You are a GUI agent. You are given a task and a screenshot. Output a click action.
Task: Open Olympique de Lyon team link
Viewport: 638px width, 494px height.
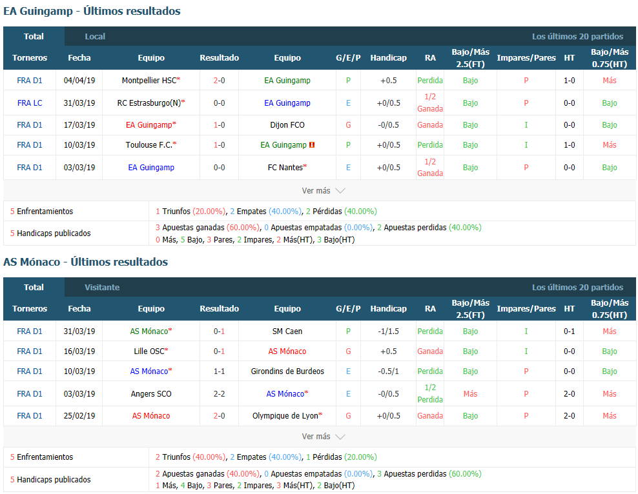tap(285, 415)
